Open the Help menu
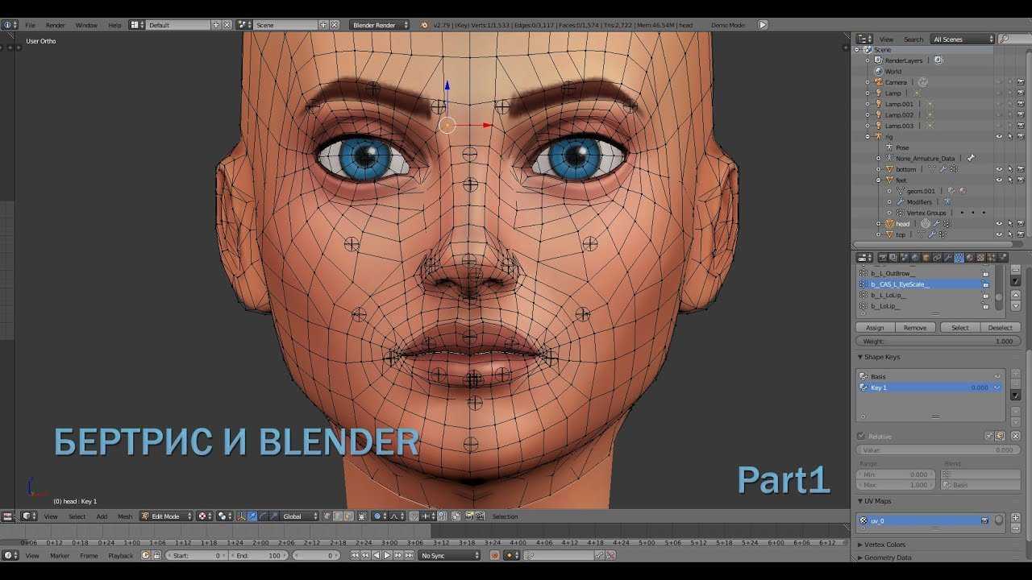This screenshot has width=1032, height=580. point(114,25)
